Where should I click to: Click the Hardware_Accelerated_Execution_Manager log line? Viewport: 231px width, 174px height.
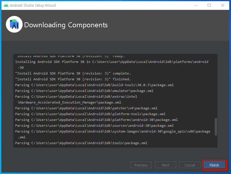coord(69,102)
